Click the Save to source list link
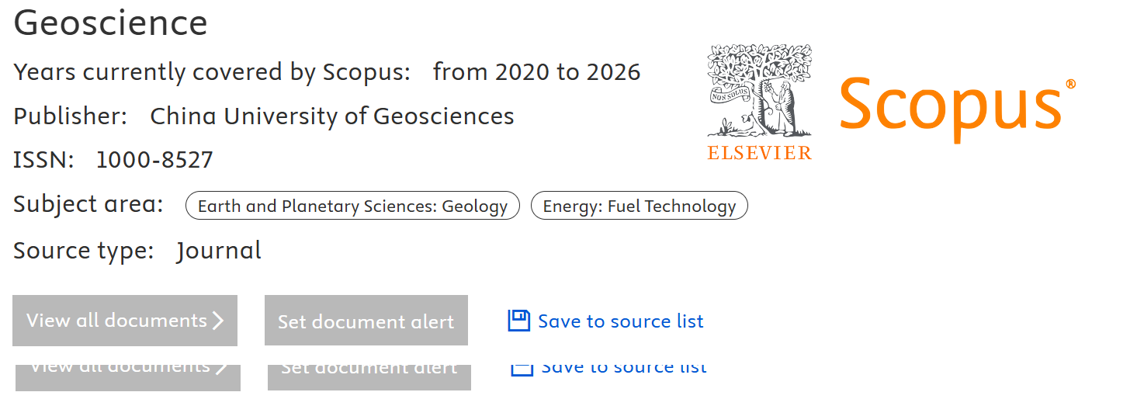The image size is (1137, 406). point(620,321)
